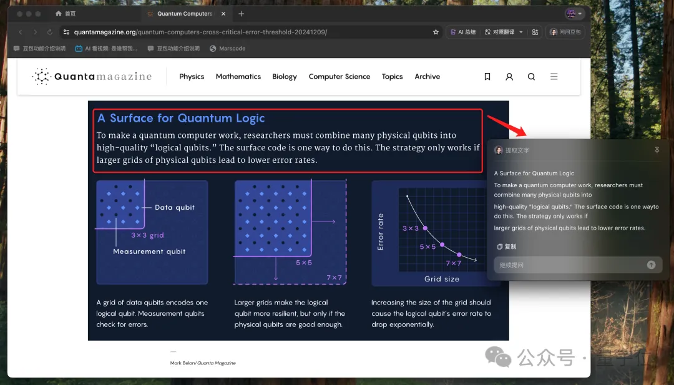Bookmark this page with the star icon
Screen dimensions: 674x385
click(436, 32)
